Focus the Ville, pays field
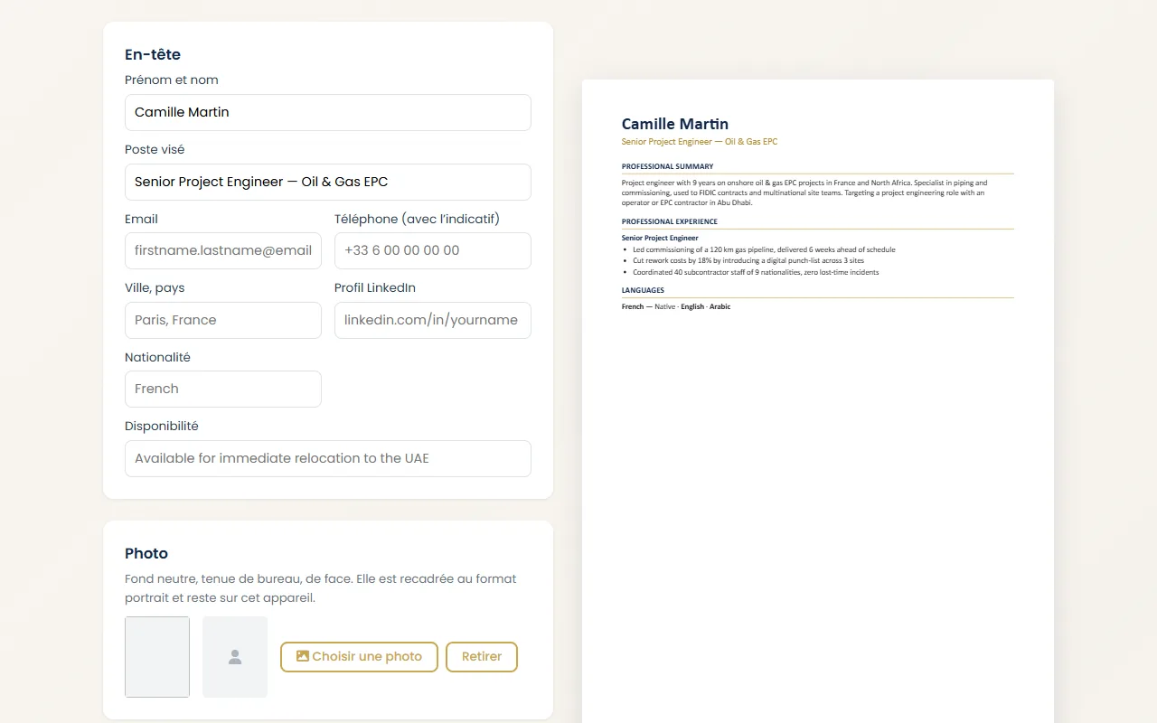This screenshot has width=1157, height=723. [223, 320]
